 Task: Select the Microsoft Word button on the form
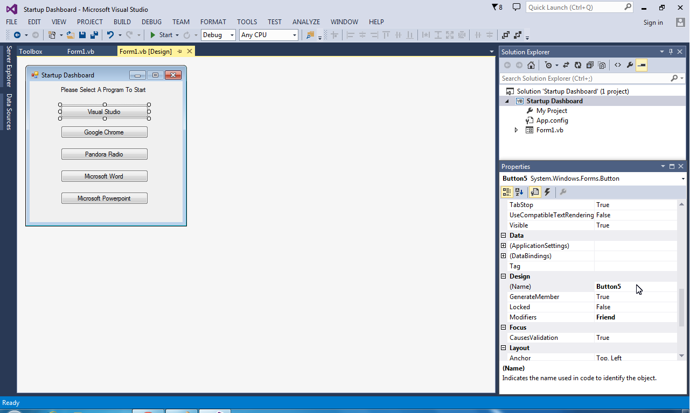pos(104,176)
